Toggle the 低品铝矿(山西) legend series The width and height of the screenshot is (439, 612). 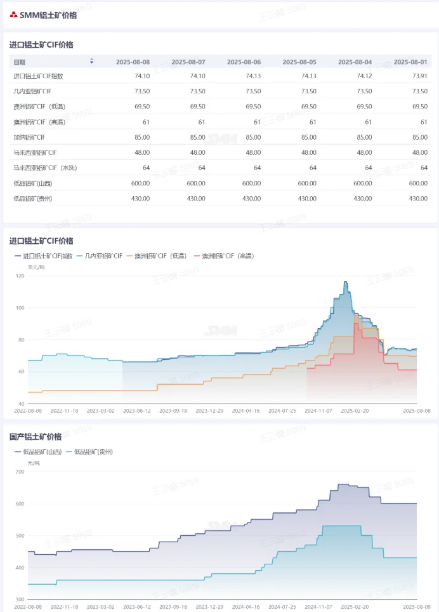38,451
